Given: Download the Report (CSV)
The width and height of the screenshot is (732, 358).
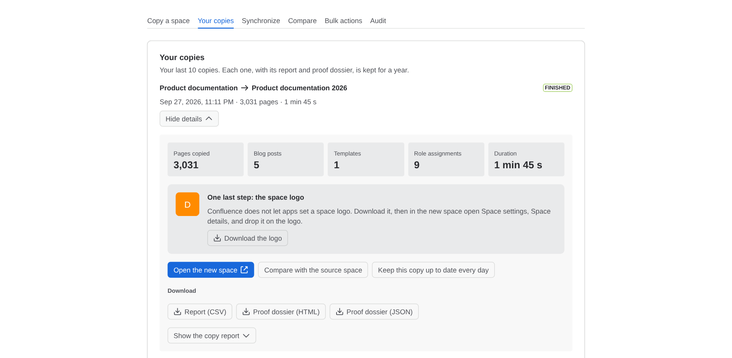Looking at the screenshot, I should coord(200,312).
